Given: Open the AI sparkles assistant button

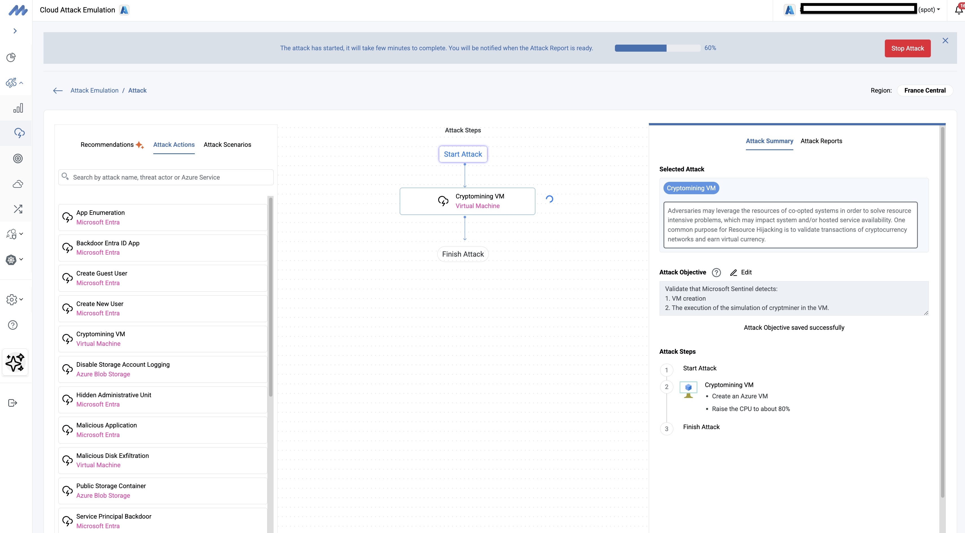Looking at the screenshot, I should click(x=15, y=362).
